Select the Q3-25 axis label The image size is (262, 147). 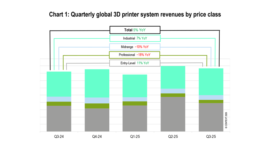pos(211,137)
